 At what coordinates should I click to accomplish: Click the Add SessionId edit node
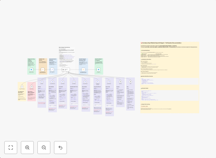[x=52, y=69]
